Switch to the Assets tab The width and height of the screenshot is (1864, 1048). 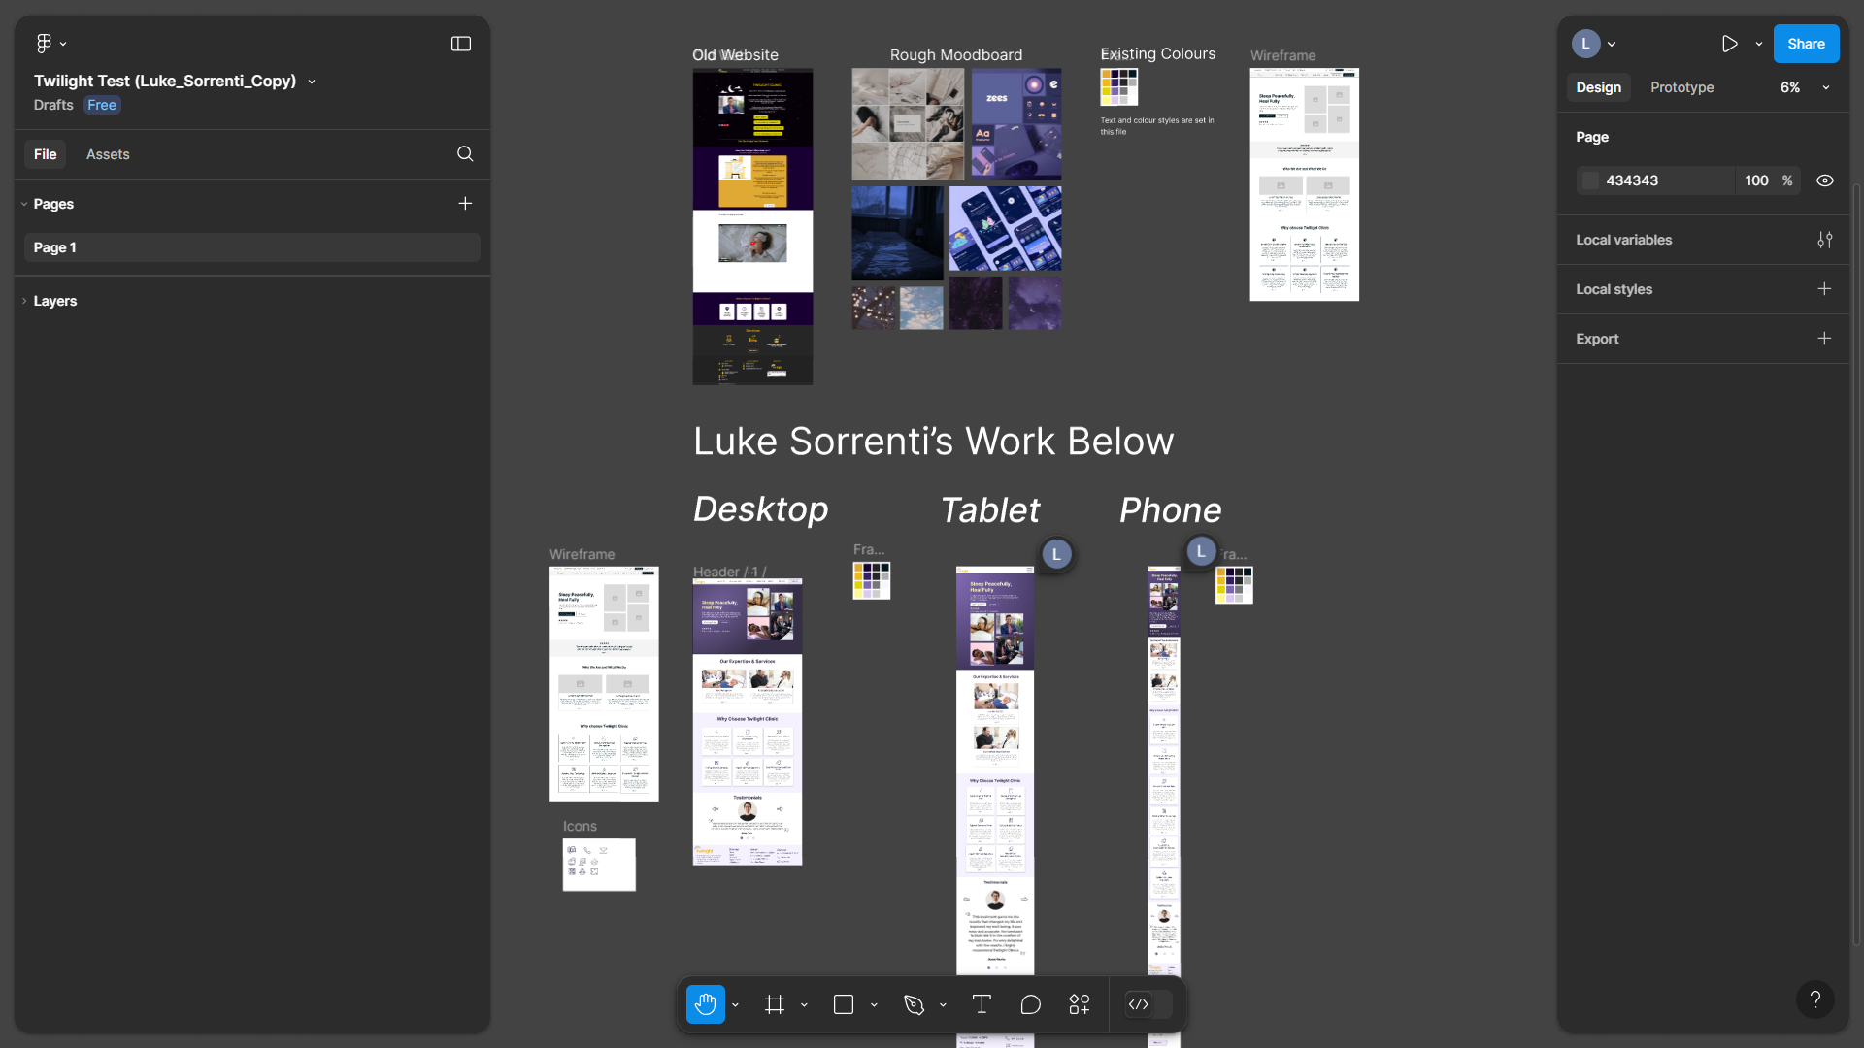(x=108, y=154)
